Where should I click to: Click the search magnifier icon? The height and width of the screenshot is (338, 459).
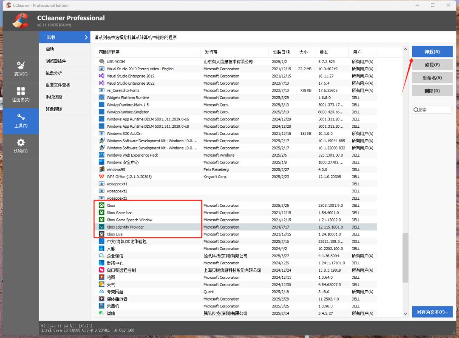pyautogui.click(x=416, y=110)
